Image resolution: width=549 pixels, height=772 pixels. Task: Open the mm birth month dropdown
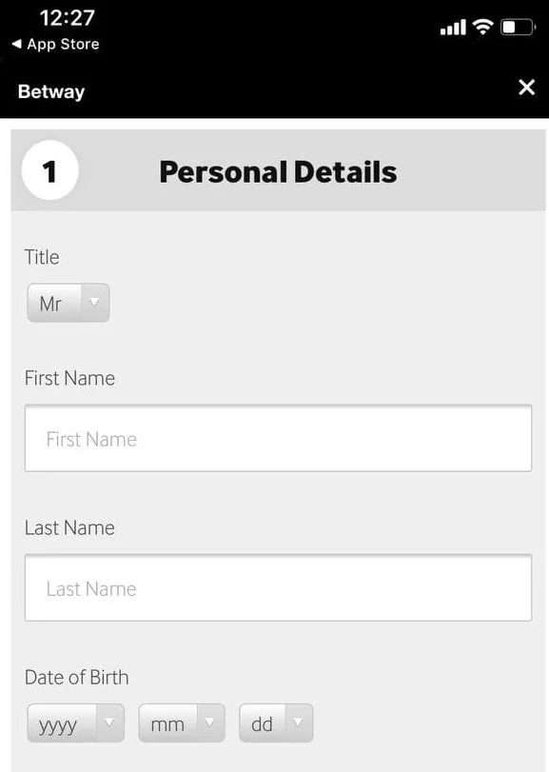[182, 723]
